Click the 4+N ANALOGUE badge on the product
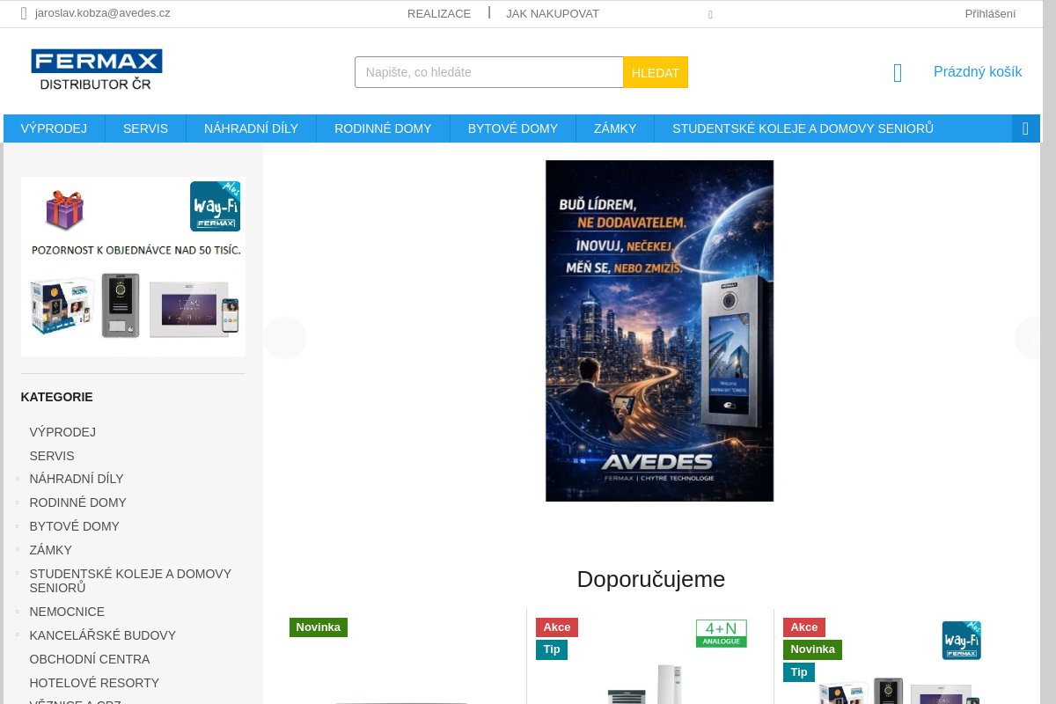This screenshot has width=1056, height=704. pos(721,632)
